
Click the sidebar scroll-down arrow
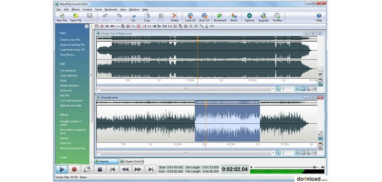point(92,162)
